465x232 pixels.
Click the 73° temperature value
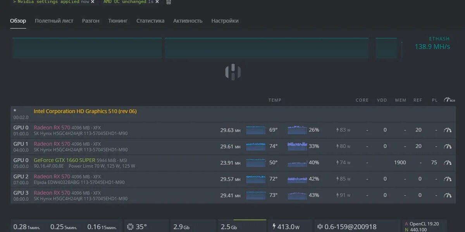coord(274,195)
